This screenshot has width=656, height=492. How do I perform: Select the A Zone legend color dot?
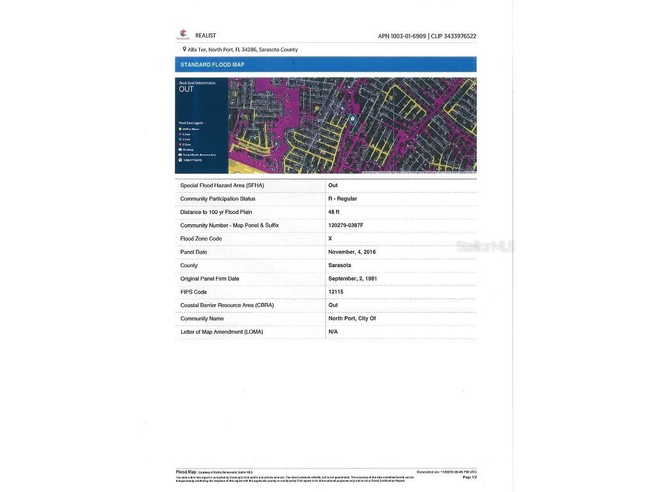click(181, 135)
